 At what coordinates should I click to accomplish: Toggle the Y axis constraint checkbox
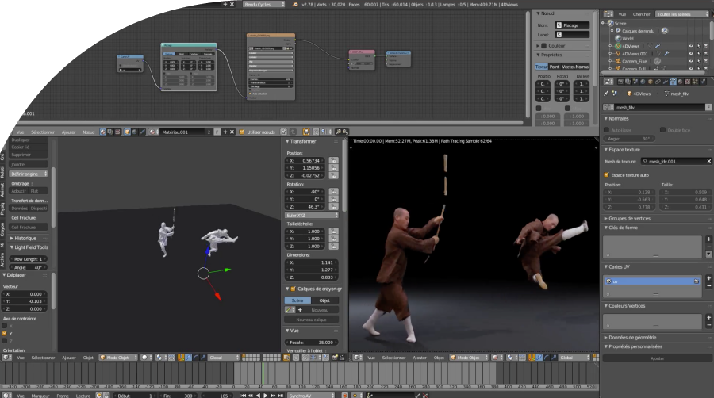coord(4,333)
